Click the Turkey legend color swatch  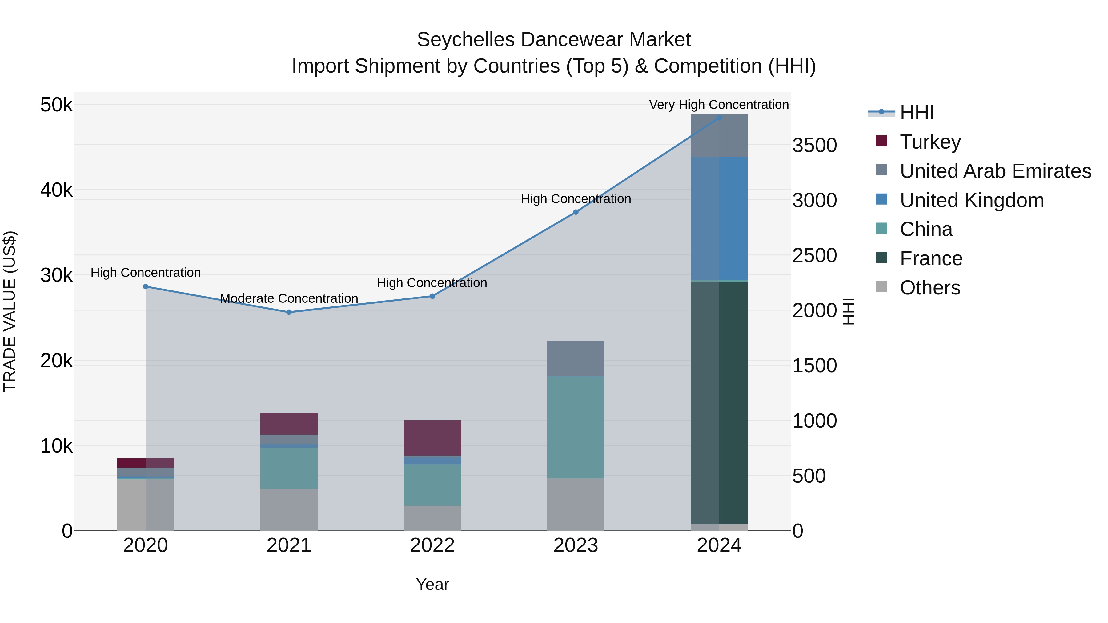point(881,141)
